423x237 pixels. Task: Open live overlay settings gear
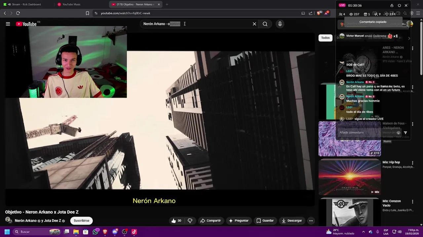point(399,5)
